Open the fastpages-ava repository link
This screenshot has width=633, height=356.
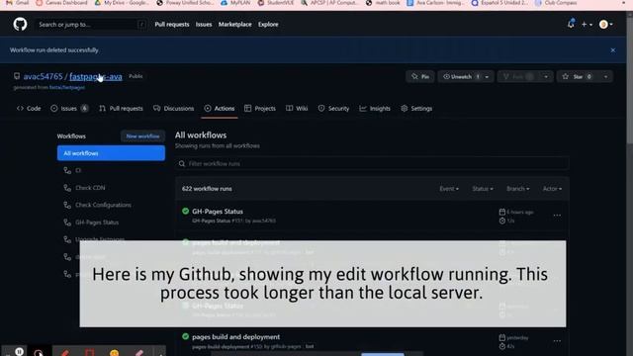click(x=96, y=76)
